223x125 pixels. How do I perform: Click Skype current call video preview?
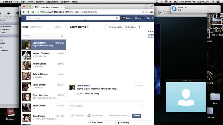pyautogui.click(x=186, y=97)
